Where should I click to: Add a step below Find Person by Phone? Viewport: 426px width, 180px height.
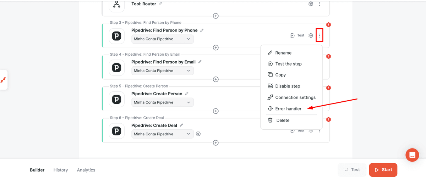(215, 47)
